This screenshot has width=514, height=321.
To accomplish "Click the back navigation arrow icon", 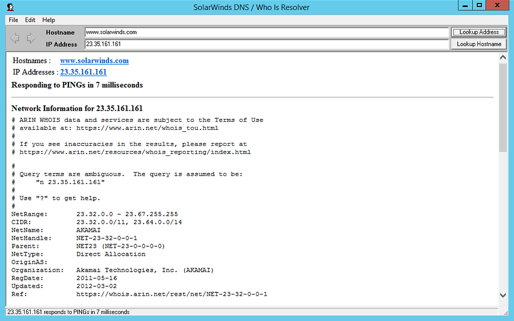I will click(15, 38).
